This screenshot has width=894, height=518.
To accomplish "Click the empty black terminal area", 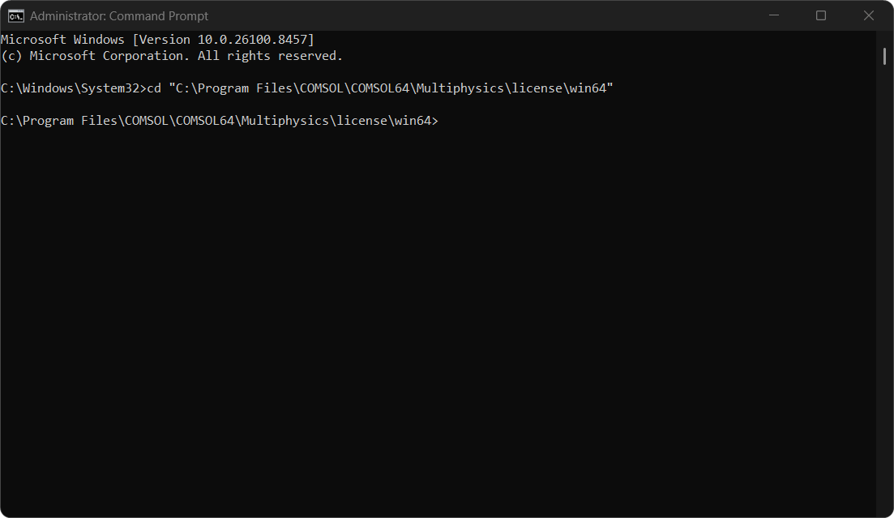I will tap(438, 319).
